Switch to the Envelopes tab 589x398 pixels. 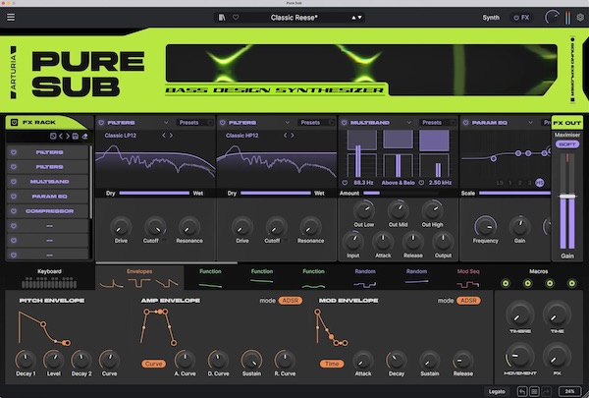pos(139,278)
